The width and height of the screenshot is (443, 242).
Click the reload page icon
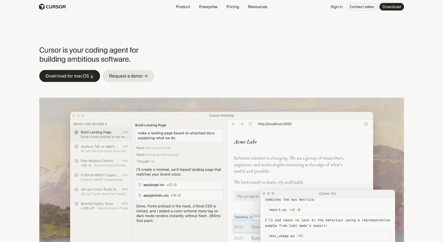[250, 124]
